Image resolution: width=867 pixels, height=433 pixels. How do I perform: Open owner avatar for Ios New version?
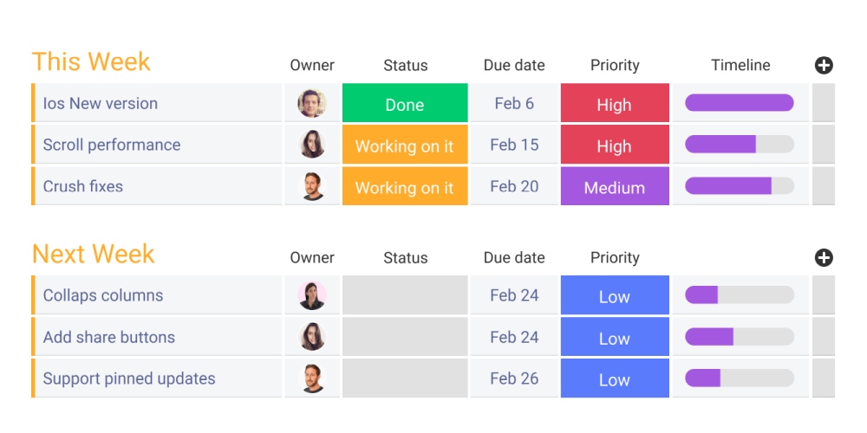click(x=312, y=103)
